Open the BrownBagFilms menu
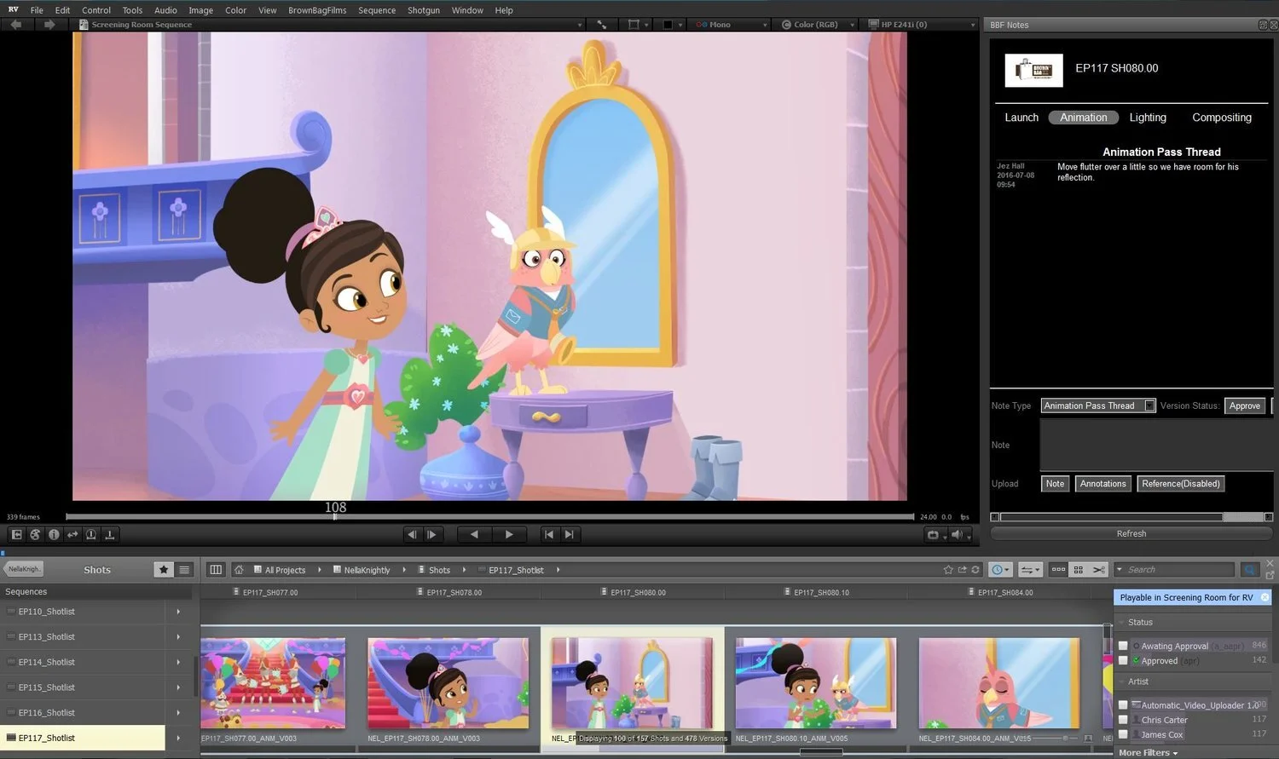Viewport: 1279px width, 759px height. click(x=317, y=10)
